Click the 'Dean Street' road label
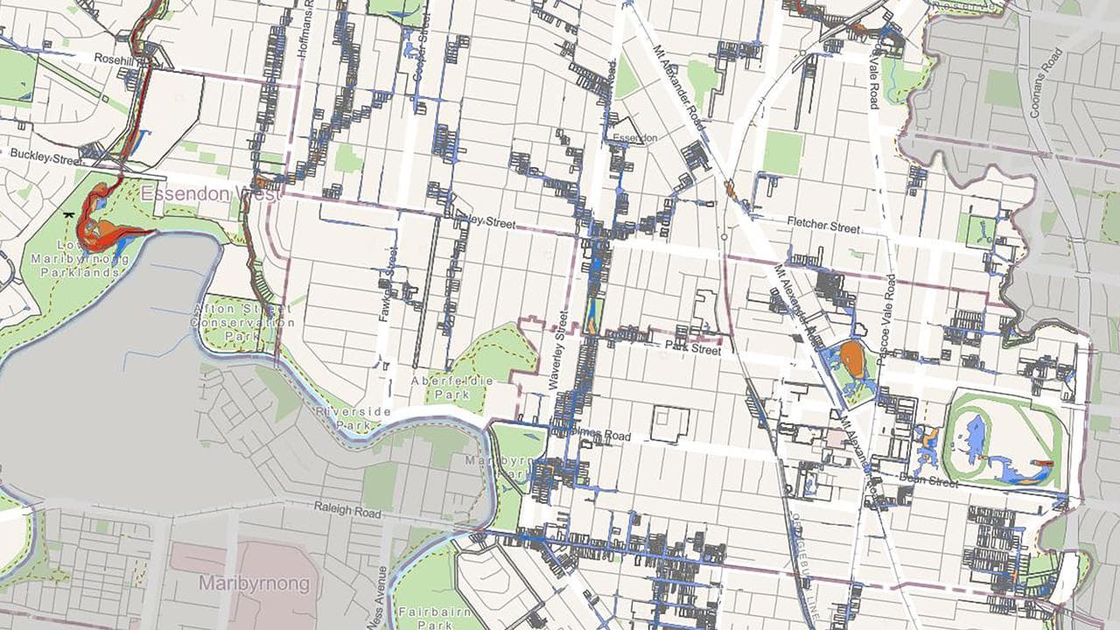This screenshot has width=1120, height=630. tap(929, 479)
